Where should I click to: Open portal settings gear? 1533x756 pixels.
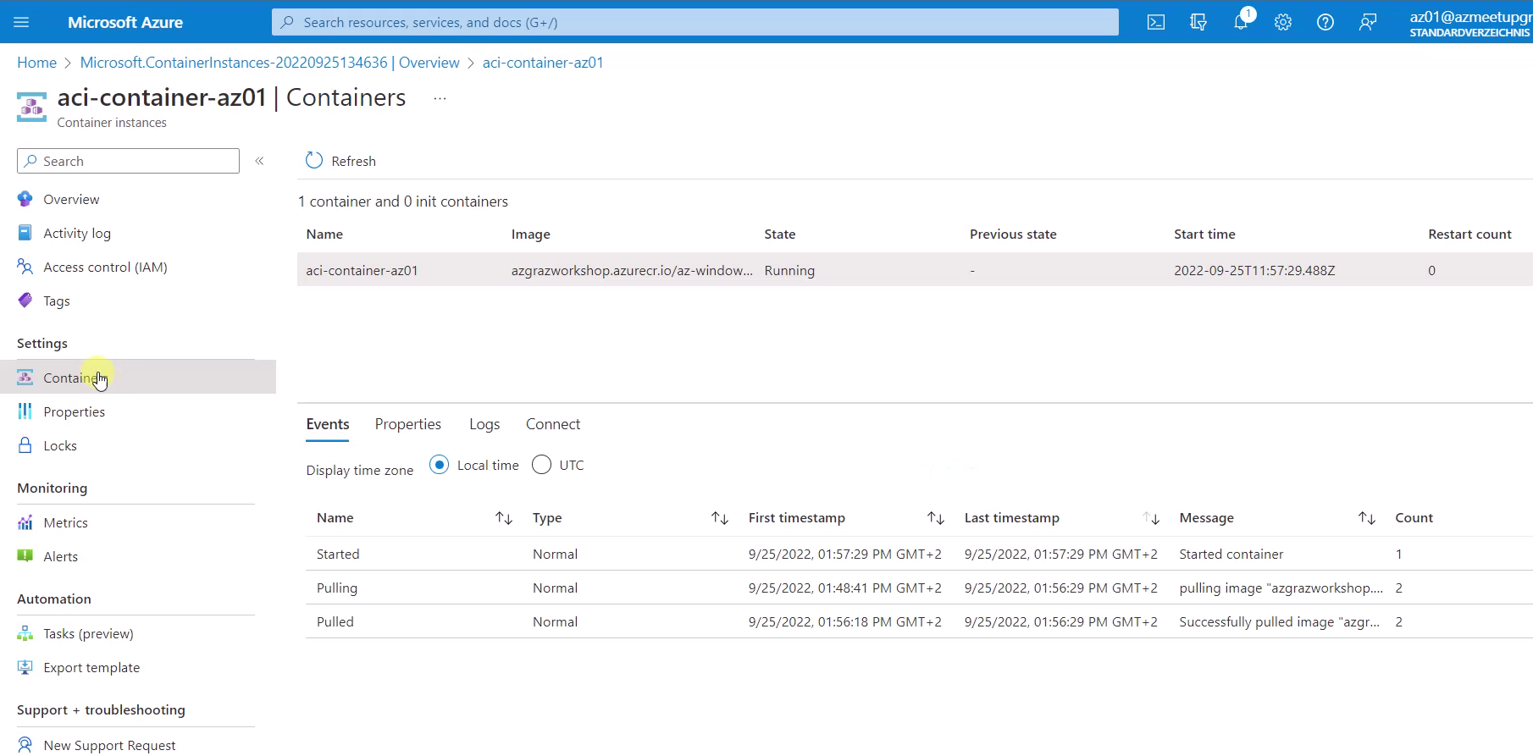[x=1283, y=22]
